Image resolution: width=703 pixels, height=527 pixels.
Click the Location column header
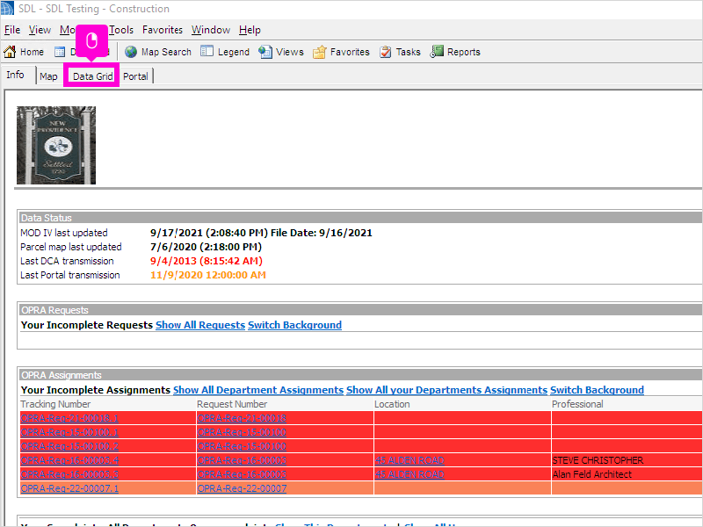coord(392,404)
